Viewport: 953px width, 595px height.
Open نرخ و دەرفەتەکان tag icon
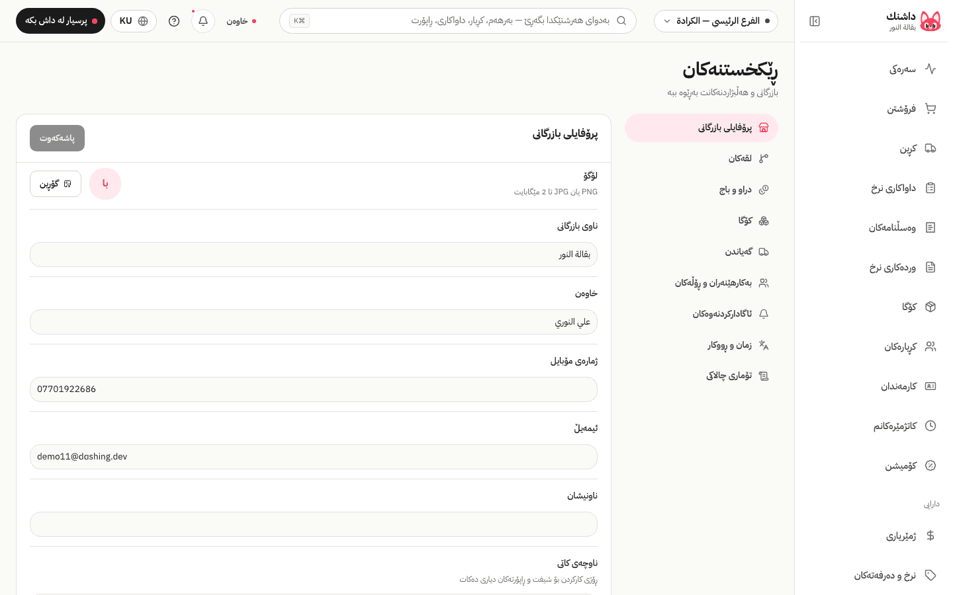[x=930, y=575]
